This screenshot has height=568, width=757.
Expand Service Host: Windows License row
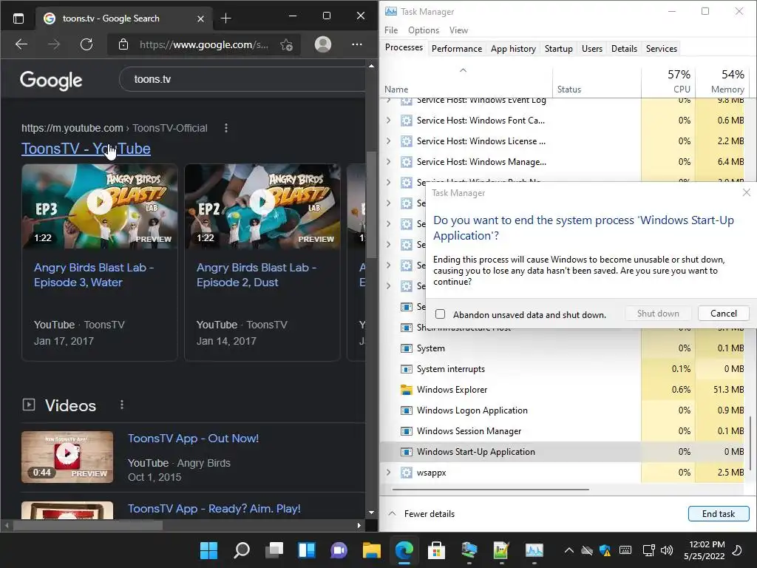click(389, 141)
